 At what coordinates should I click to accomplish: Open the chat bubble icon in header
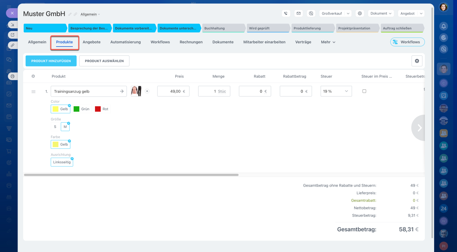[311, 14]
